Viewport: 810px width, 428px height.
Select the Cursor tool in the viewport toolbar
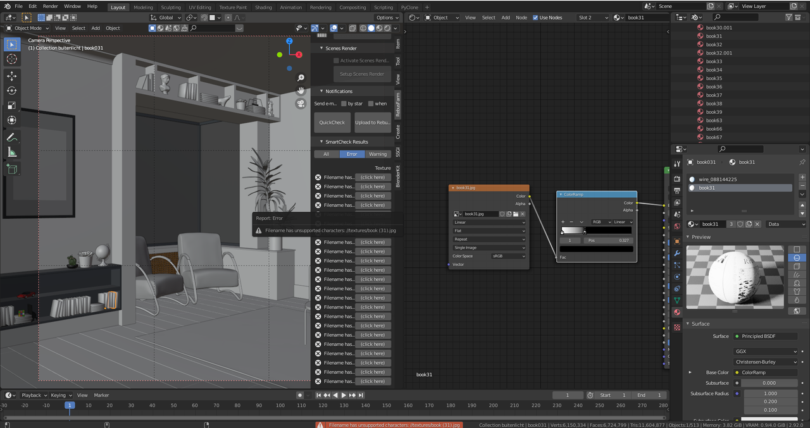click(x=11, y=59)
